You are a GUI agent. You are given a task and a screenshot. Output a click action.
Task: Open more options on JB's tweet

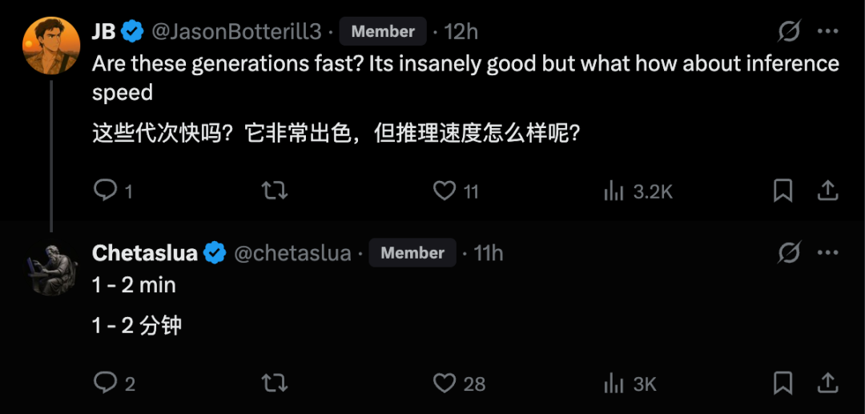[x=827, y=31]
